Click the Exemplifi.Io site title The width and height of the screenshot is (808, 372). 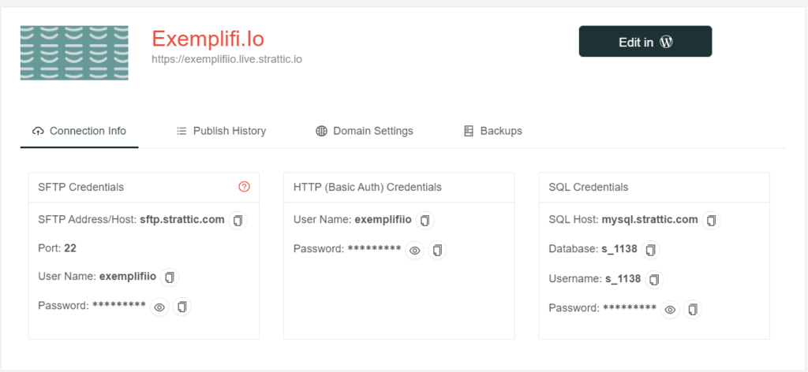[208, 39]
